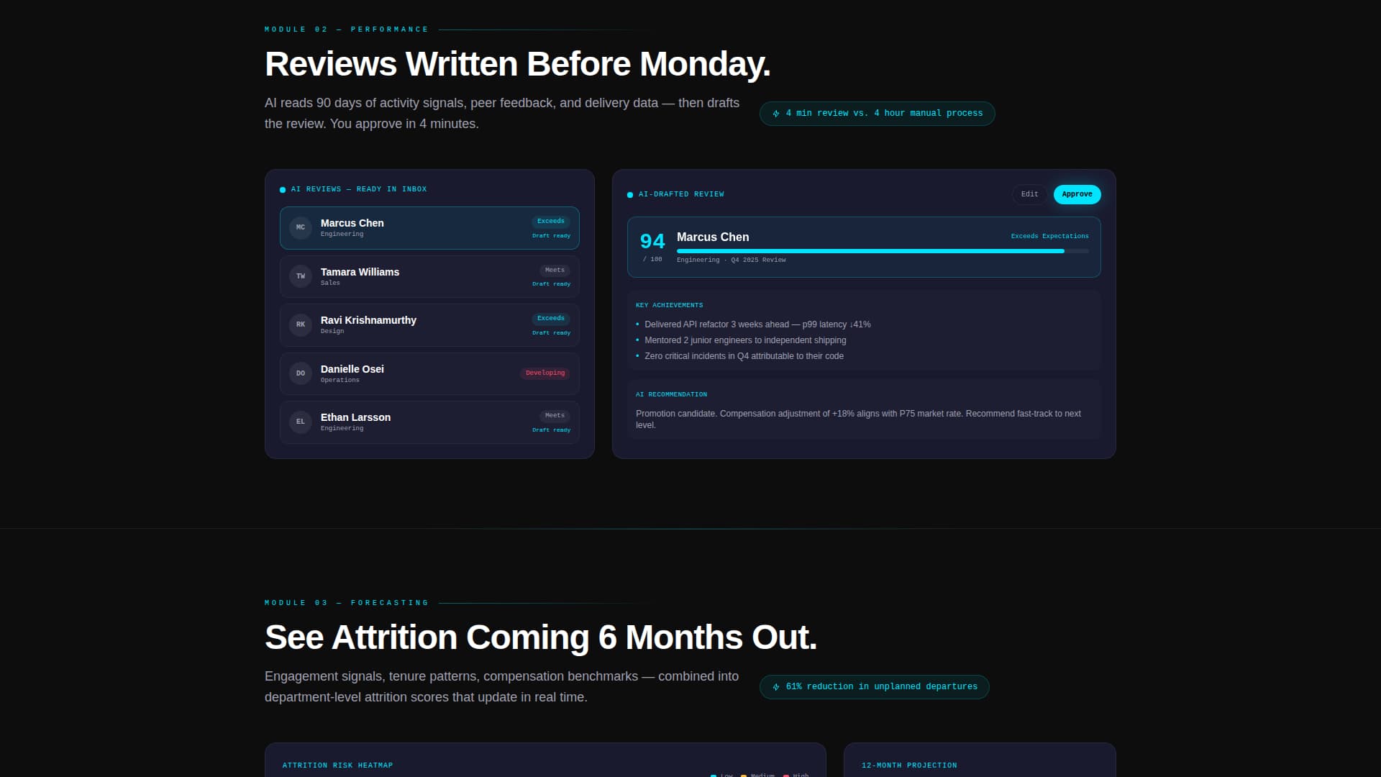Select Marcus Chen review in inbox
1381x777 pixels.
pos(429,228)
